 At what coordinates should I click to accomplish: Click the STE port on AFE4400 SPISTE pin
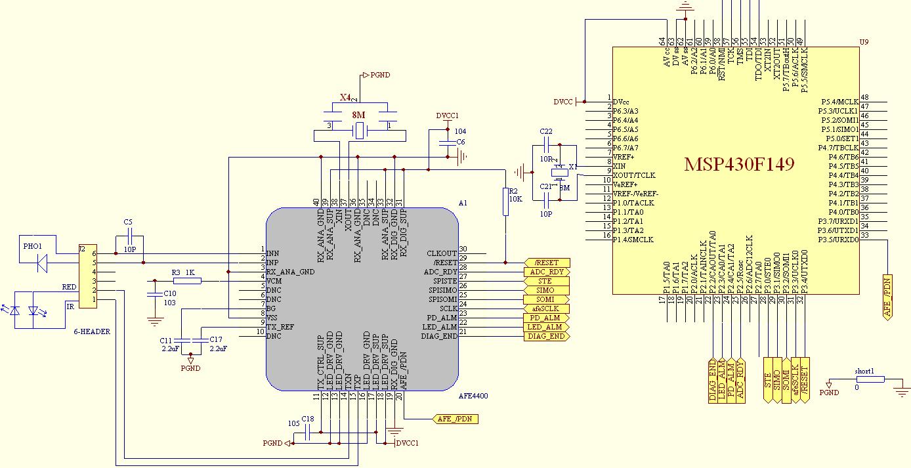tap(545, 281)
